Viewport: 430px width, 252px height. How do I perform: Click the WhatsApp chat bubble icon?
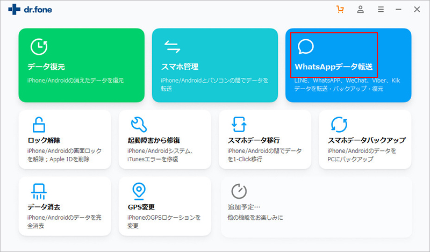point(305,47)
